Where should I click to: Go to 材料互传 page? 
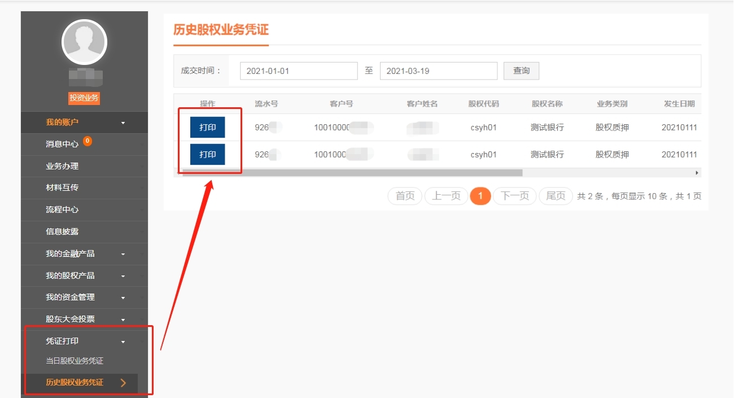pyautogui.click(x=62, y=187)
